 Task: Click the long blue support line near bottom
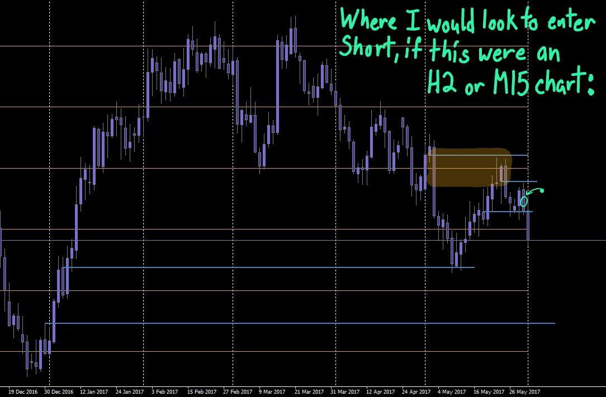(x=280, y=324)
